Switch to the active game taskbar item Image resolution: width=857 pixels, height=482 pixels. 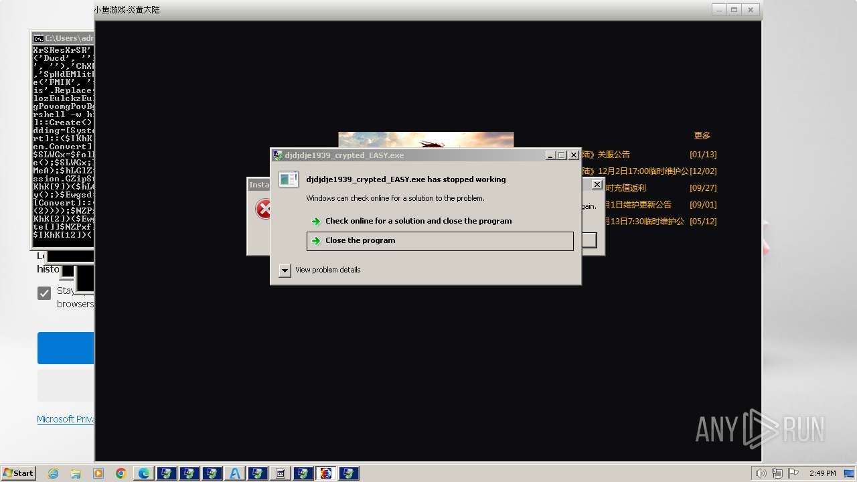pos(326,473)
